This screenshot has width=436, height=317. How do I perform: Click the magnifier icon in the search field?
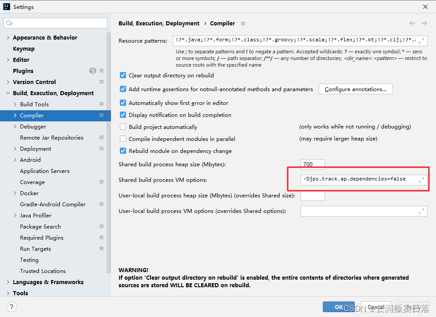coord(9,23)
